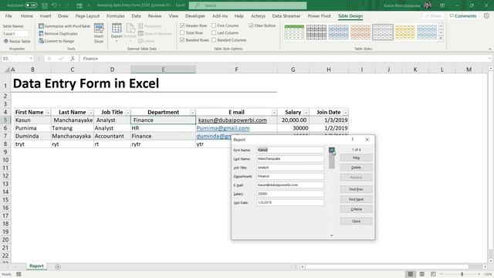Select the Report sheet tab
This screenshot has height=278, width=494.
pyautogui.click(x=36, y=266)
